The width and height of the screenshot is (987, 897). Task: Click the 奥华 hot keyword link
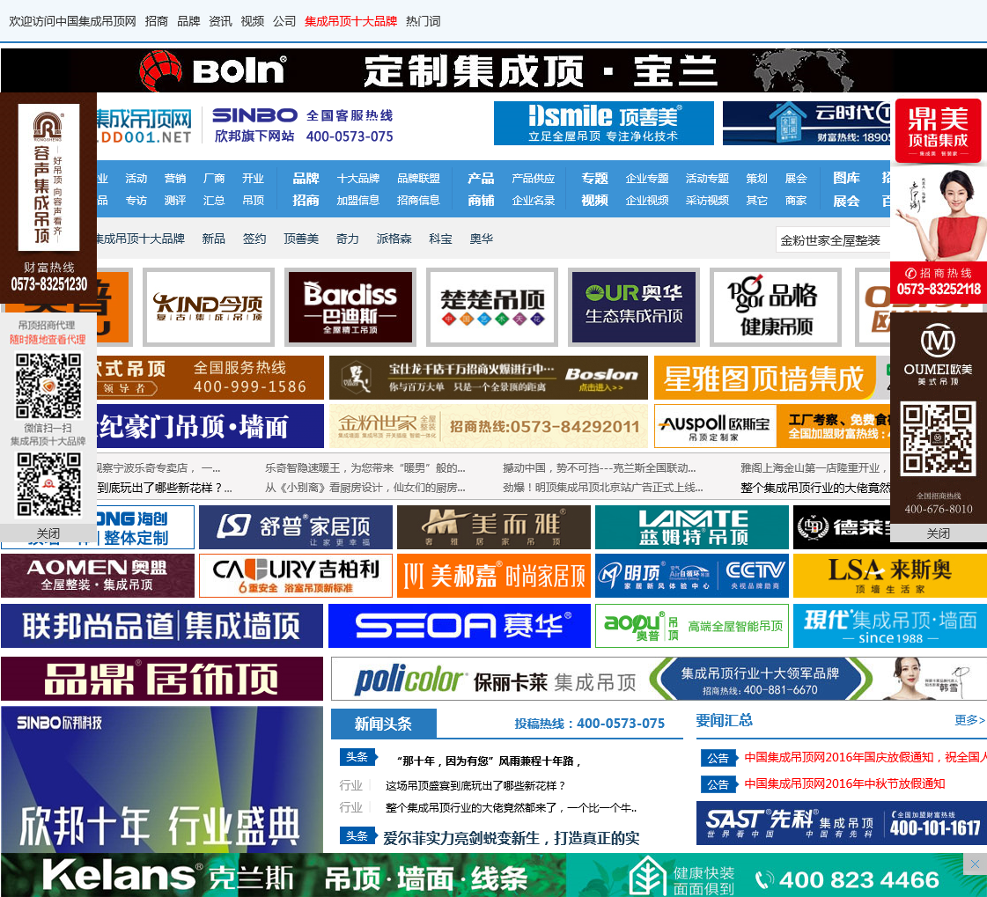coord(481,239)
